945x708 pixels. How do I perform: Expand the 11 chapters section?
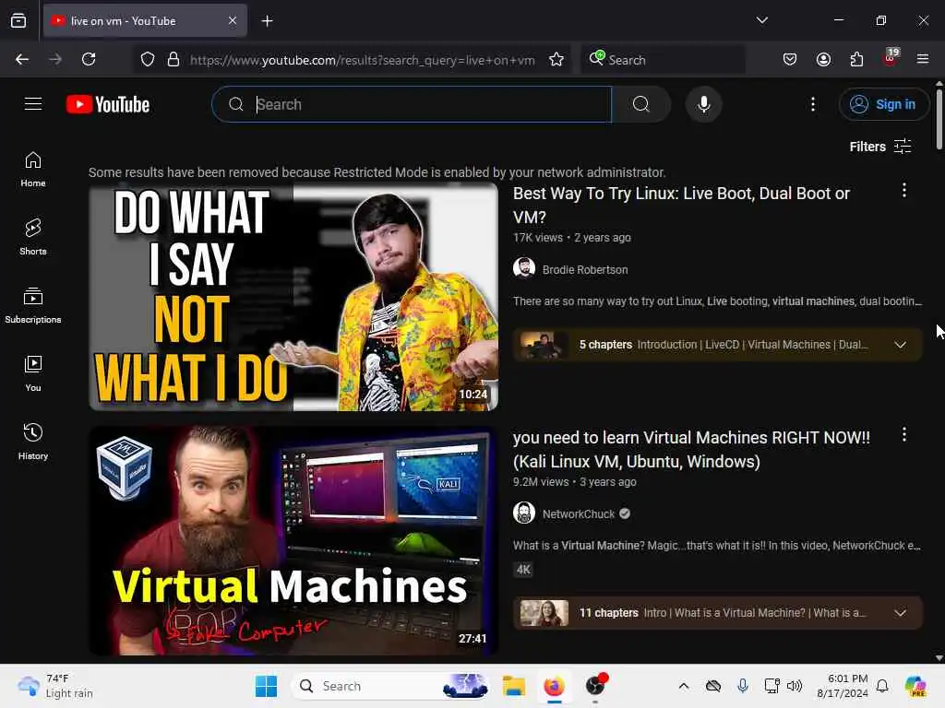[717, 613]
